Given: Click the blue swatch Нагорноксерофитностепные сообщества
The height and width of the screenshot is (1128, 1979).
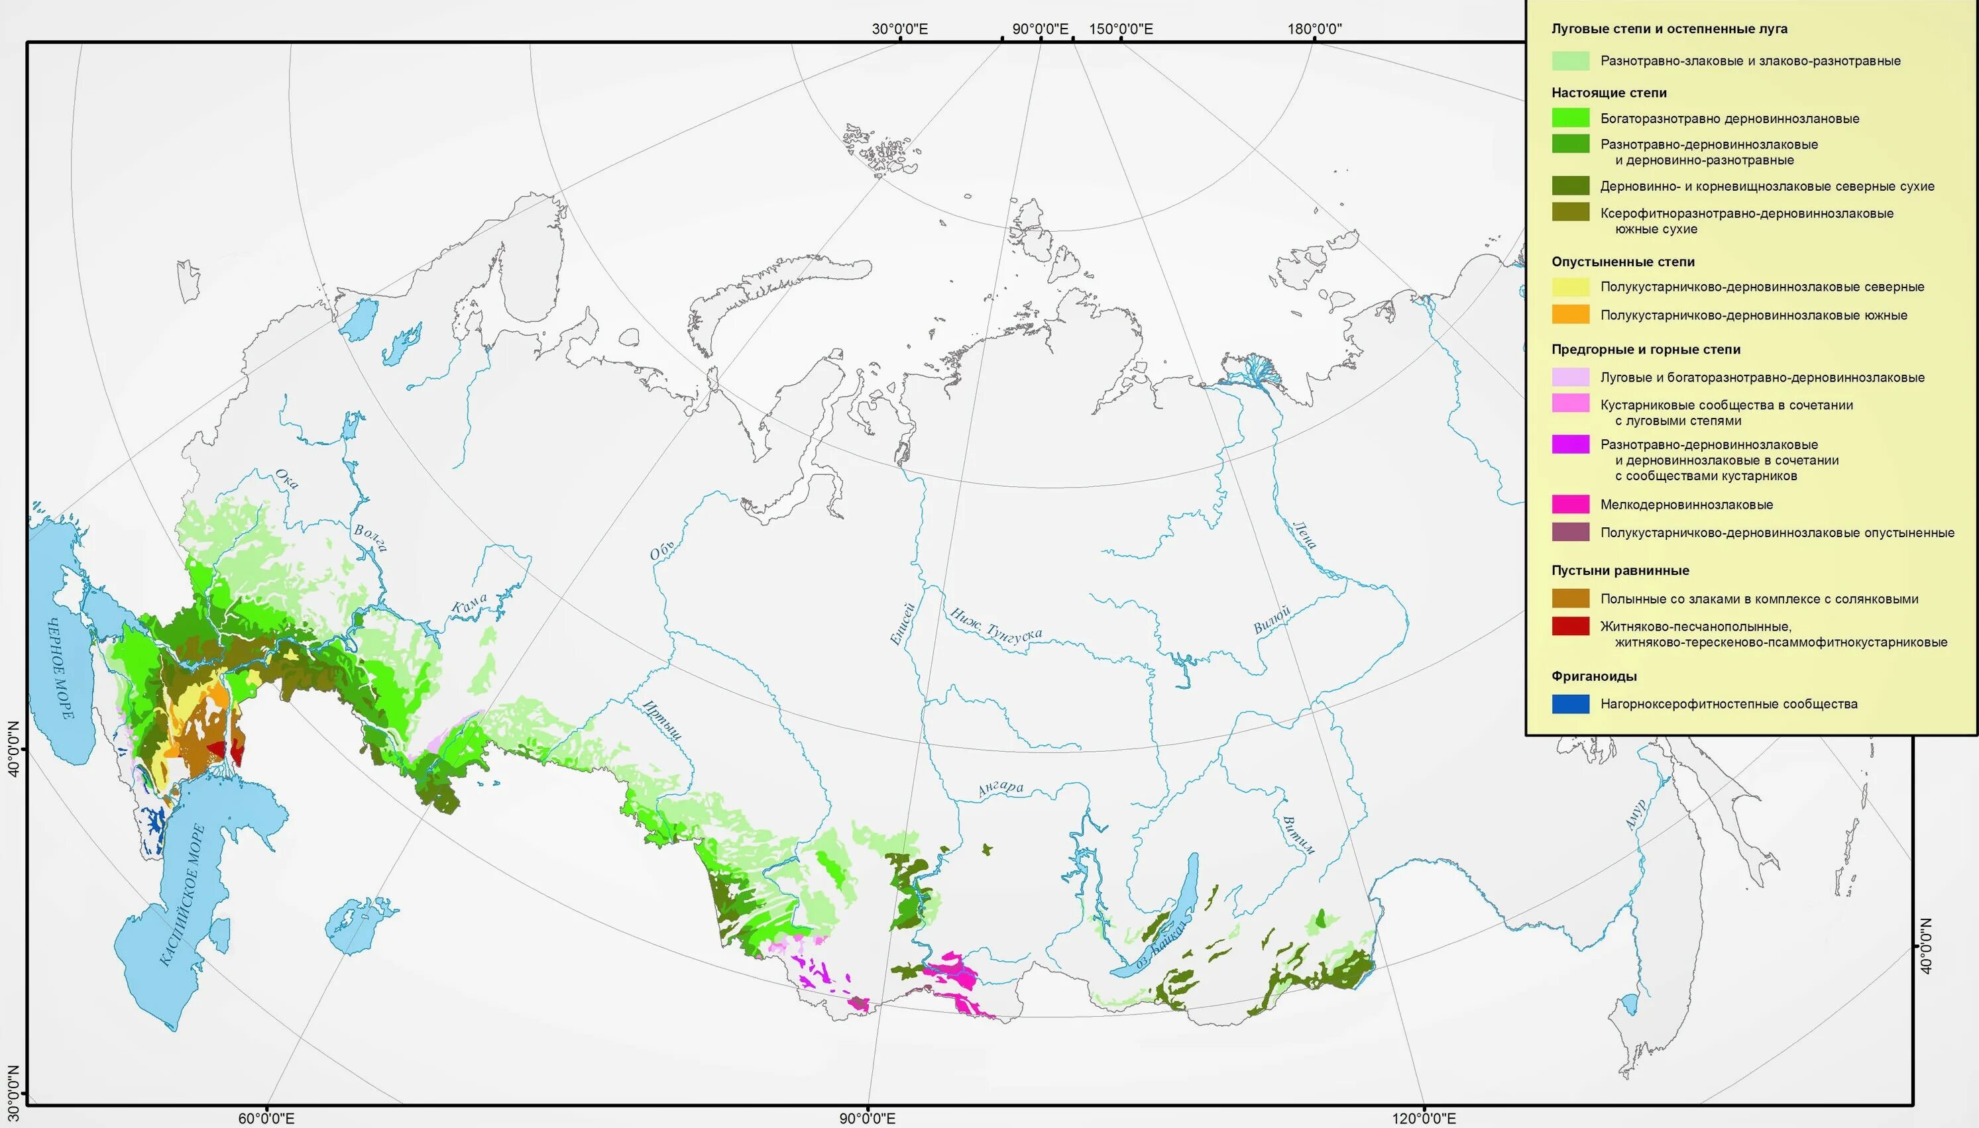Looking at the screenshot, I should 1571,704.
